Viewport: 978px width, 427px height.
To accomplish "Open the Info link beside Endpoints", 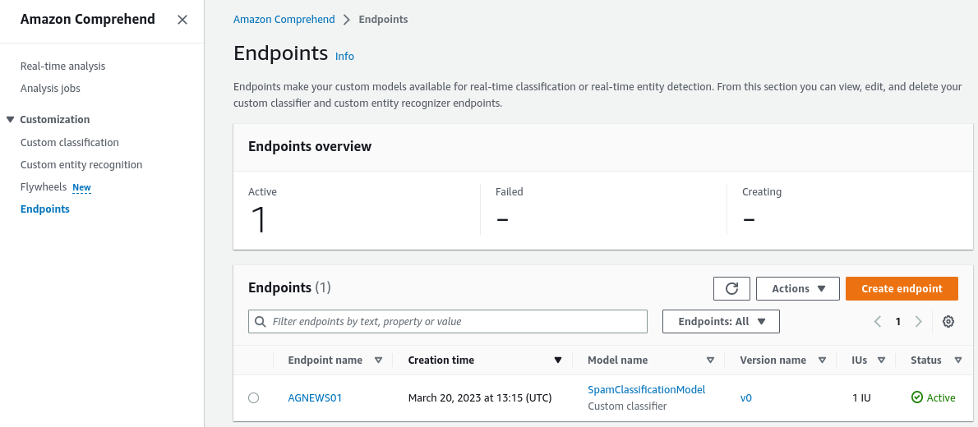I will tap(344, 56).
